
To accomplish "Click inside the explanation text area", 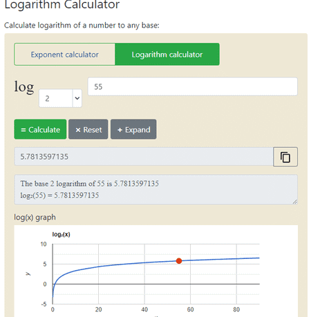I will coord(156,189).
